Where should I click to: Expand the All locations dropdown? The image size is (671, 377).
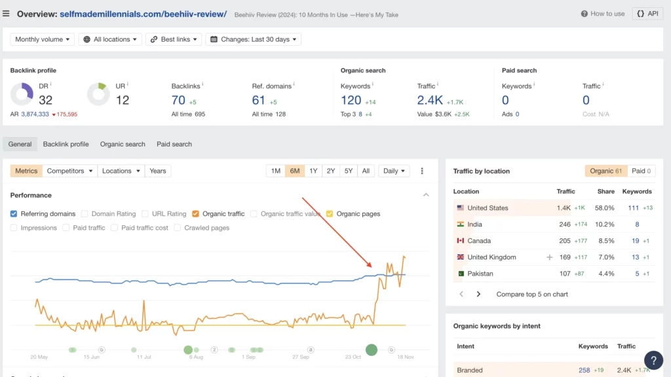tap(111, 39)
